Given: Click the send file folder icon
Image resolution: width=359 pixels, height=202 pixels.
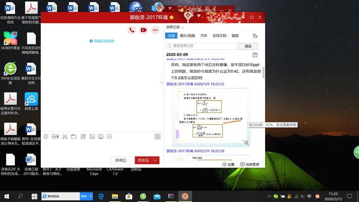Looking at the screenshot, I should coord(74,136).
